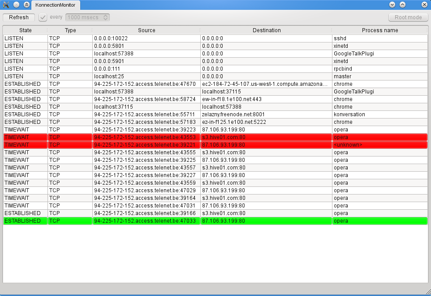431x296 pixels.
Task: Select source ending :39221 in red row
Action: [x=147, y=145]
